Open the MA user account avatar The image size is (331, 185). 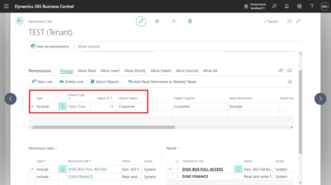325,6
